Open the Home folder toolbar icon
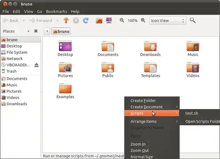Image resolution: width=220 pixels, height=159 pixels. 99,20
